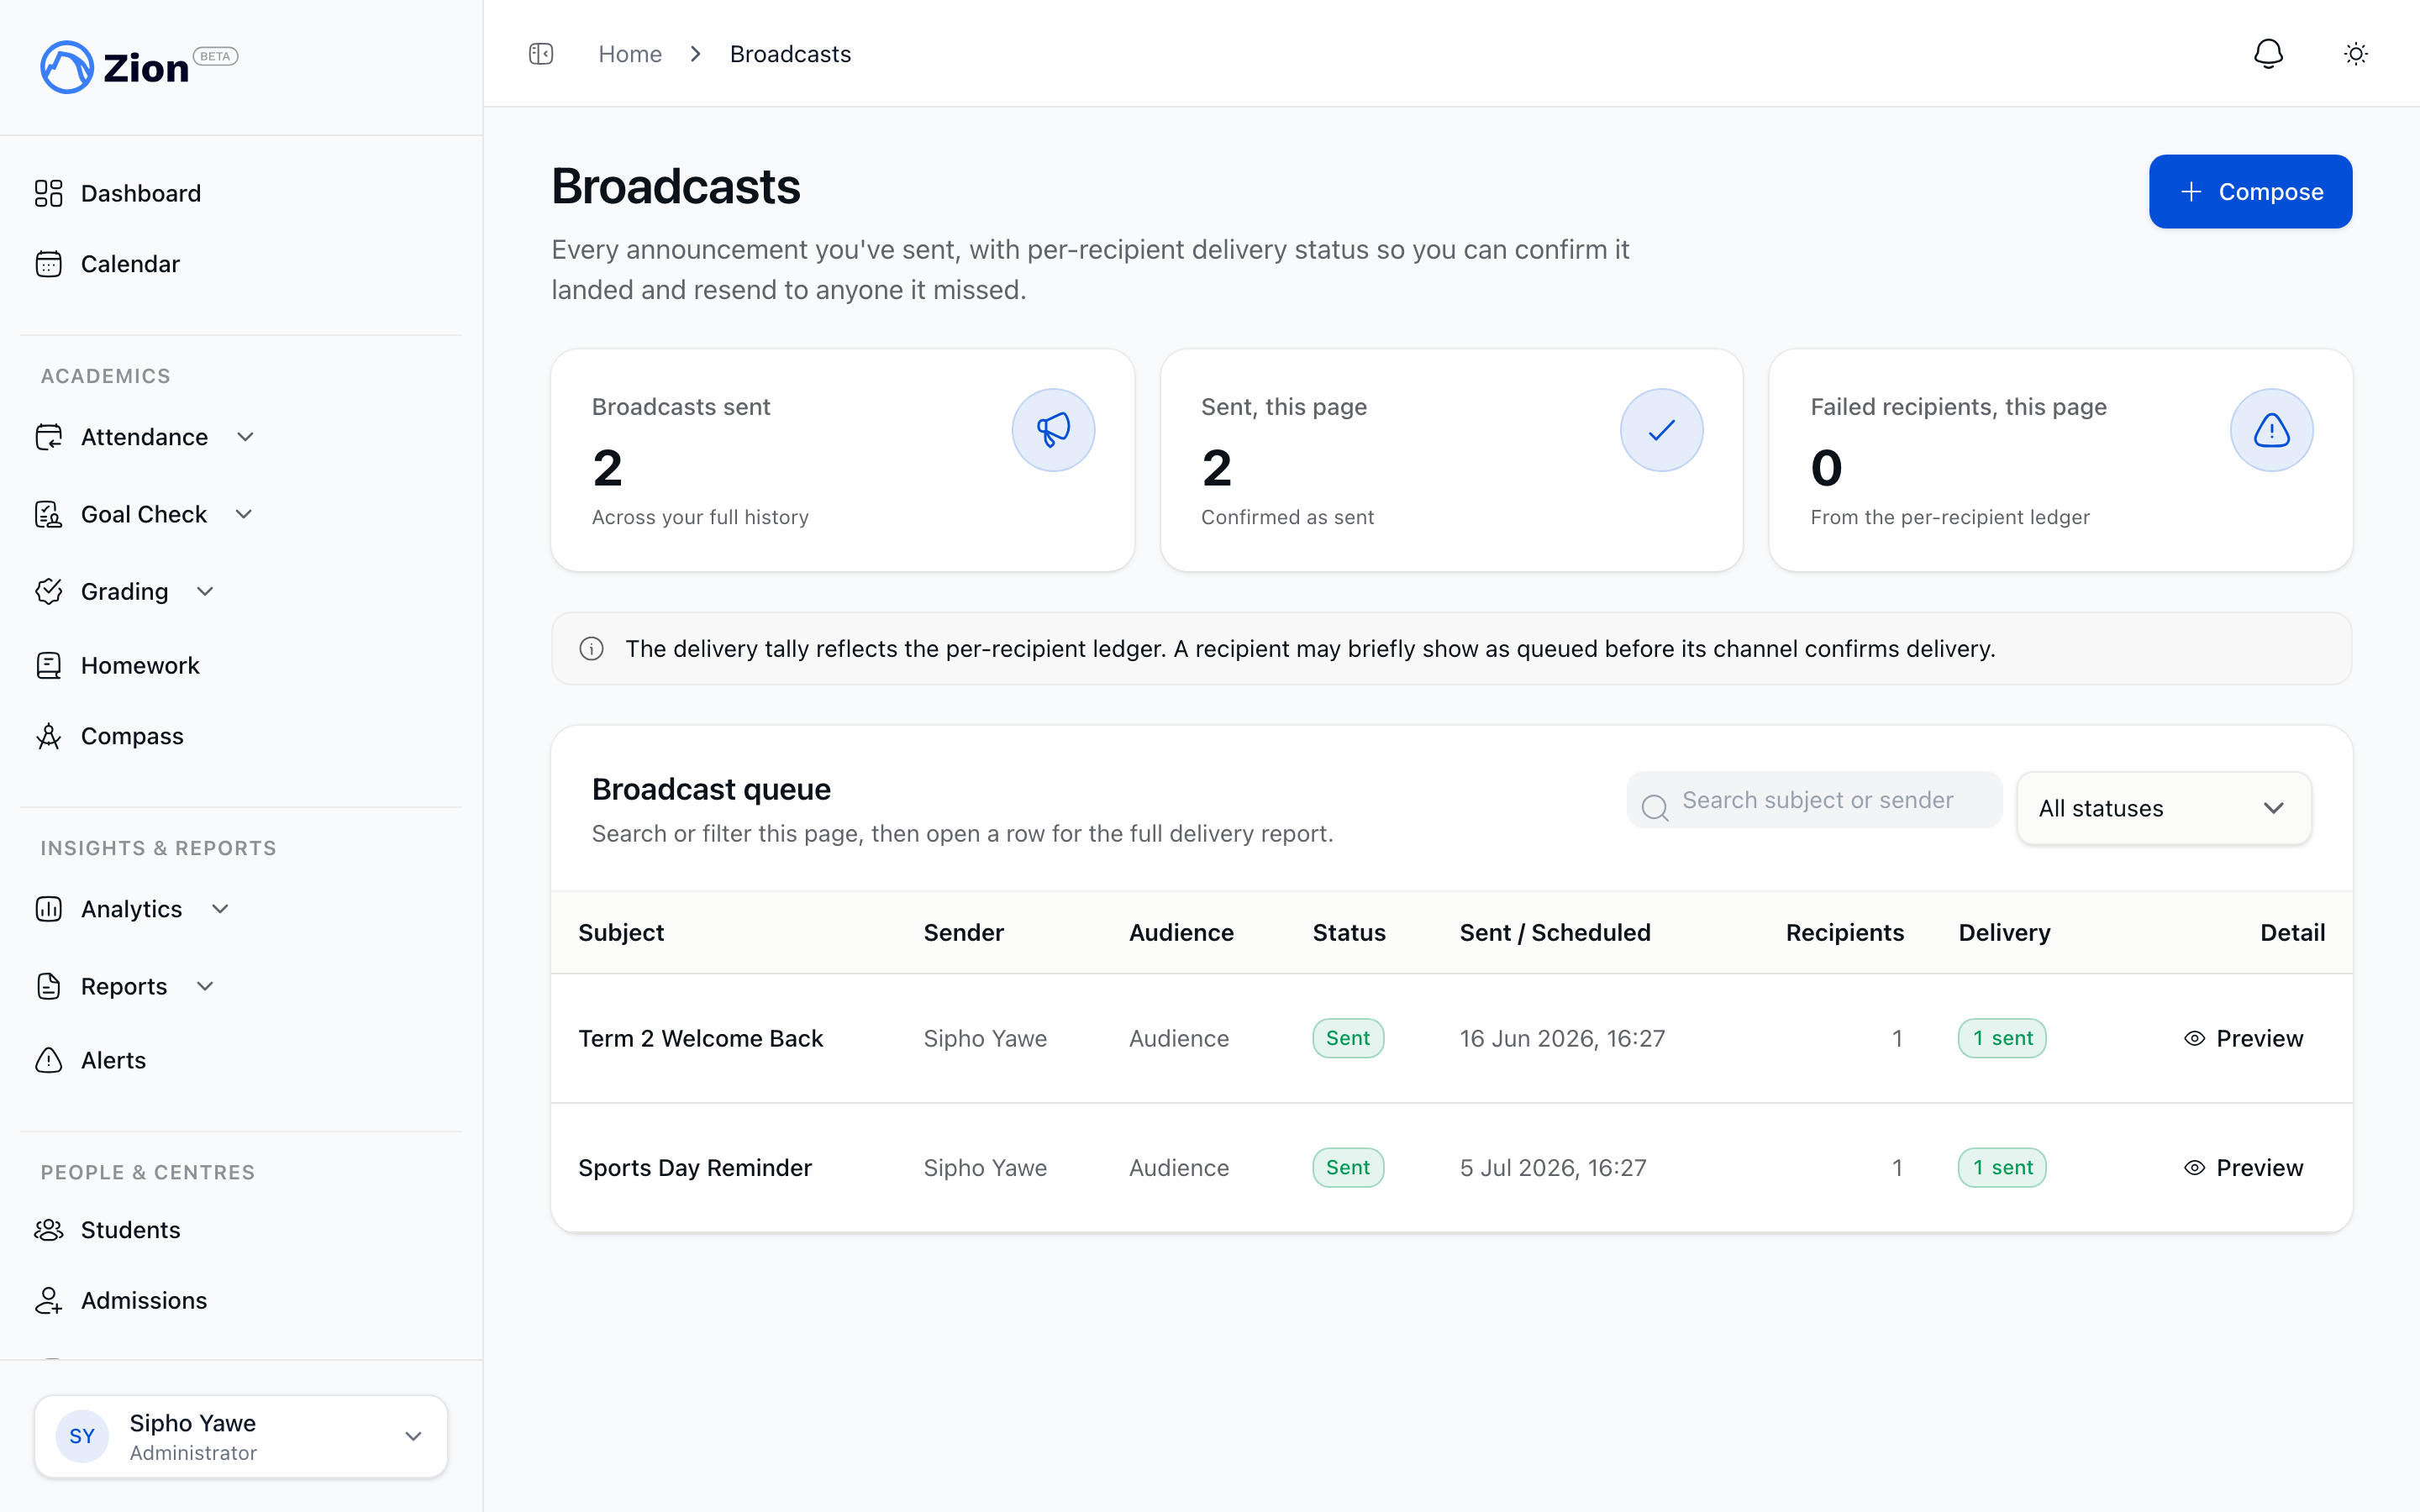This screenshot has width=2420, height=1512.
Task: Open Calendar from the sidebar
Action: tap(130, 264)
